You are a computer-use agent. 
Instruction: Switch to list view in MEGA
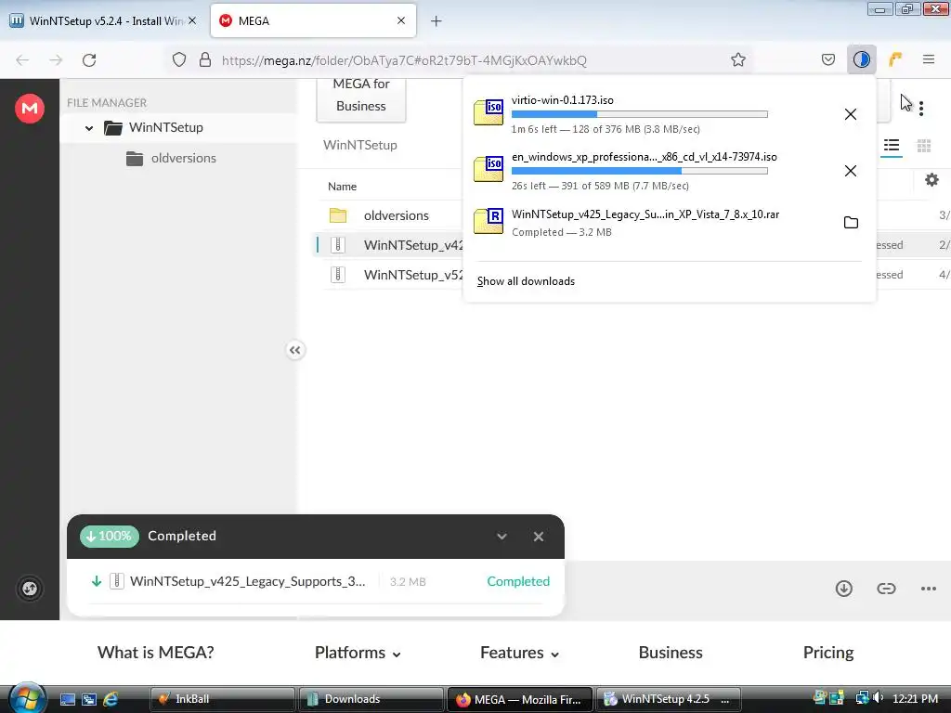892,146
